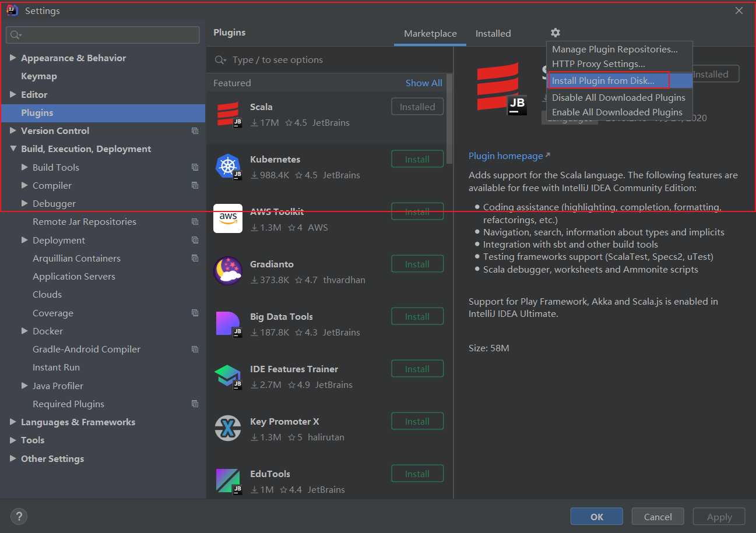Open Clouds settings page

(47, 295)
